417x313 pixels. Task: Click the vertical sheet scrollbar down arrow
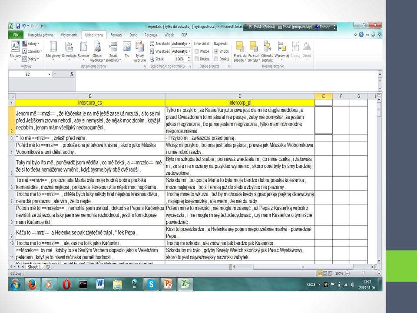380,261
